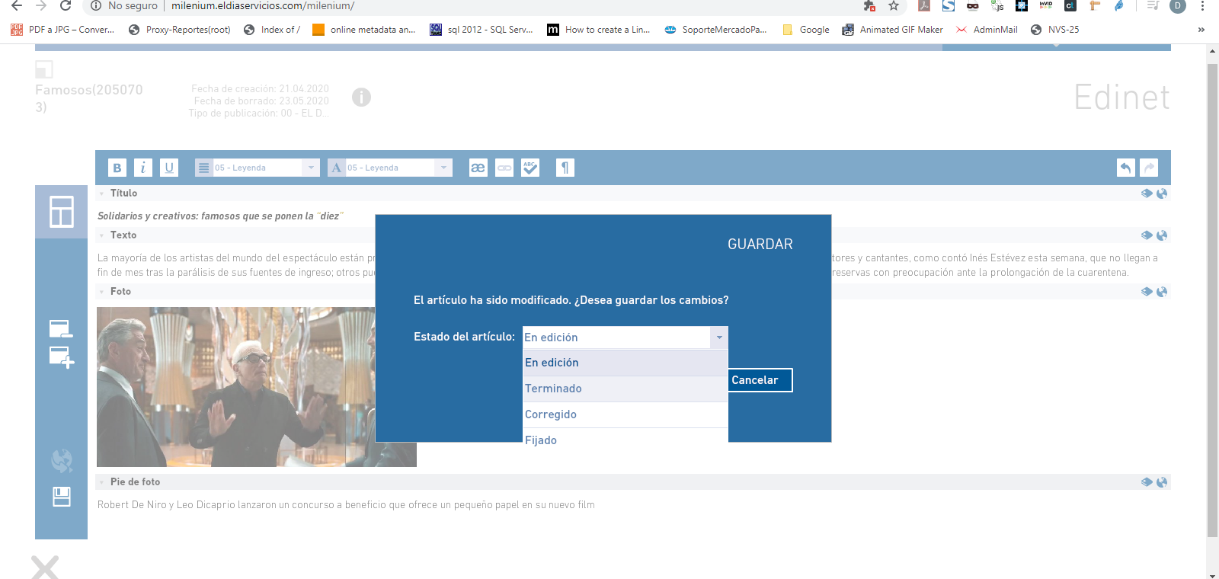Click the save floppy disk sidebar icon

(x=61, y=497)
